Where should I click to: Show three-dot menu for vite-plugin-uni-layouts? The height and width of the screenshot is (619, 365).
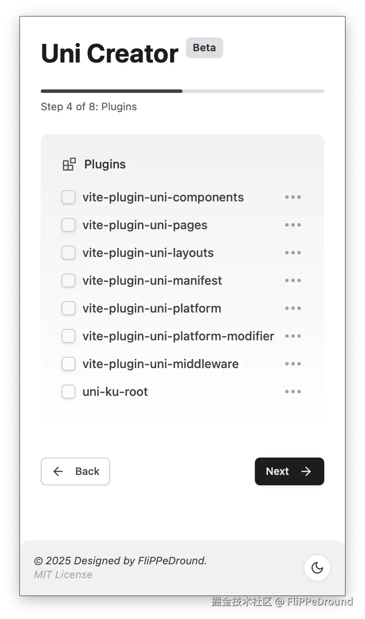293,253
